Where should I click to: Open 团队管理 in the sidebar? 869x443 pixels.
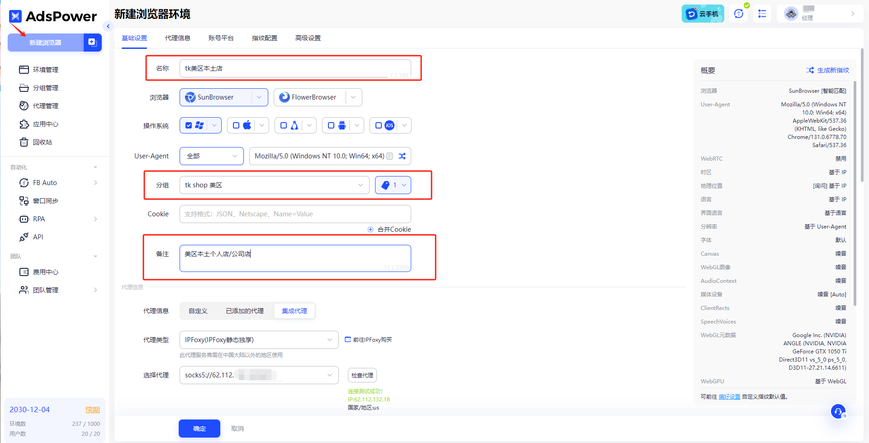(x=45, y=290)
